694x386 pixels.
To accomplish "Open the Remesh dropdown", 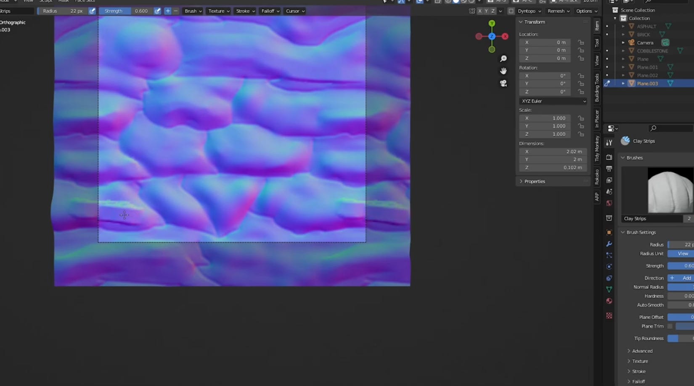I will coord(559,11).
